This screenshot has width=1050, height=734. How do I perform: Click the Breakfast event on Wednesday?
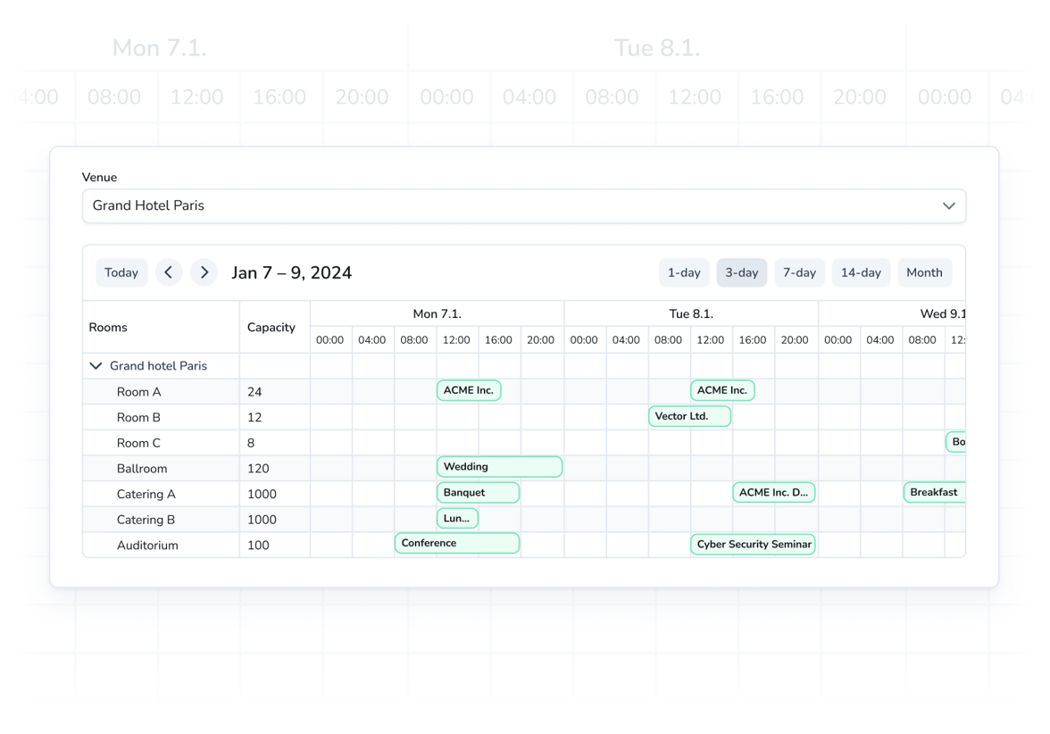[x=934, y=492]
